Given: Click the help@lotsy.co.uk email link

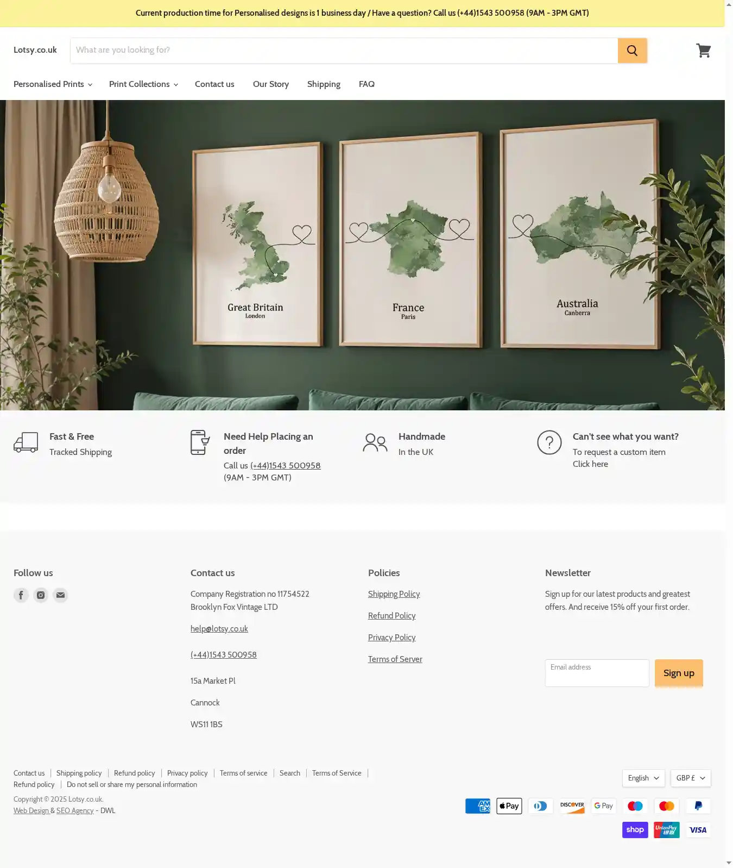Looking at the screenshot, I should tap(219, 629).
